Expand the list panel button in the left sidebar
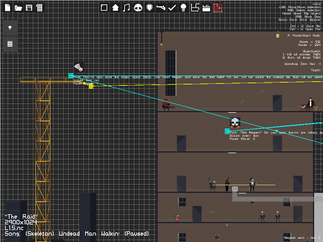This screenshot has height=242, width=323. coord(10,44)
